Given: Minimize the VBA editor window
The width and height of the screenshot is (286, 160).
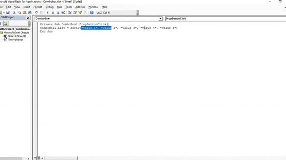Looking at the screenshot, I should pos(270,1).
